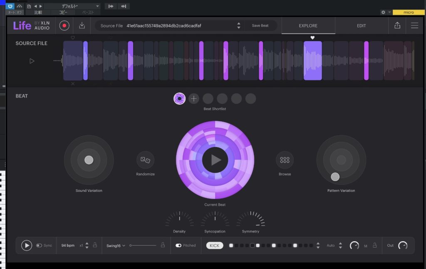Image resolution: width=426 pixels, height=269 pixels.
Task: Click the KICK instrument button
Action: click(x=214, y=245)
